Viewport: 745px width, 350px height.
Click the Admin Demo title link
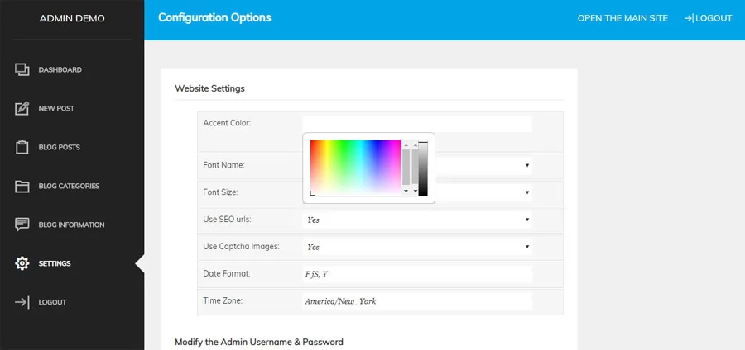[72, 18]
